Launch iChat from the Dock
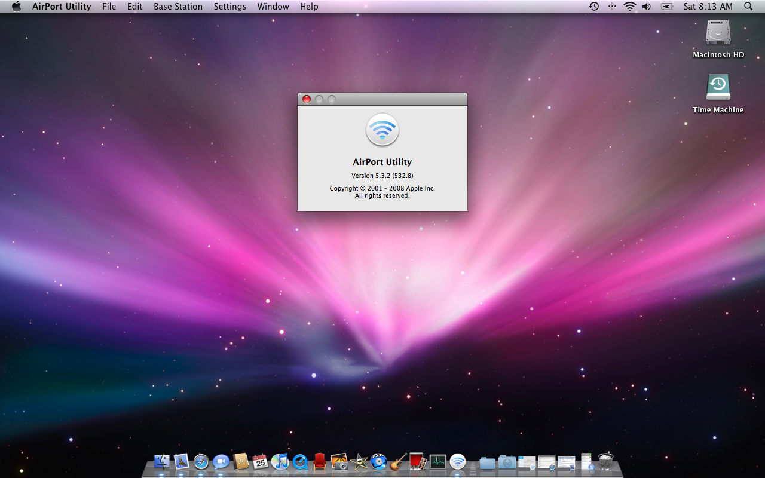The image size is (765, 478). [221, 462]
